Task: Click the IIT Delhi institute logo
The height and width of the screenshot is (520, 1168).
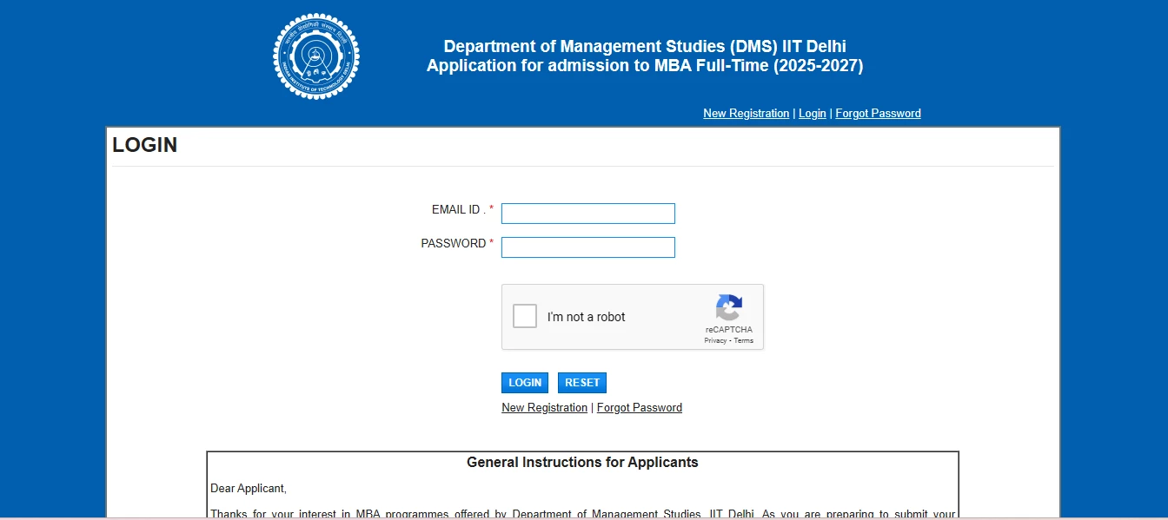Action: tap(316, 56)
